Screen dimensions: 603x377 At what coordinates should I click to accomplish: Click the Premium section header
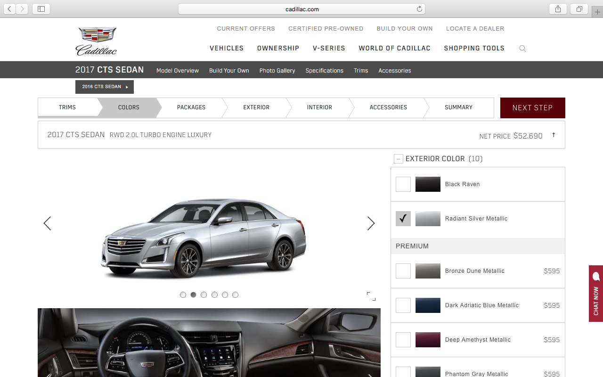478,246
